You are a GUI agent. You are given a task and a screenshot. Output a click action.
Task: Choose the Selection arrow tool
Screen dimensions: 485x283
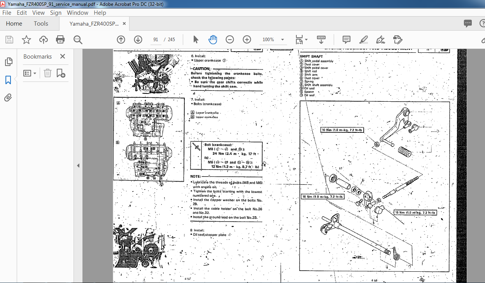pos(196,40)
